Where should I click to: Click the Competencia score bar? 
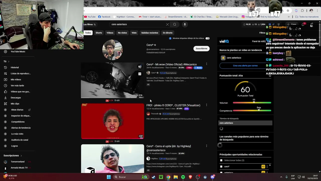pyautogui.click(x=252, y=111)
